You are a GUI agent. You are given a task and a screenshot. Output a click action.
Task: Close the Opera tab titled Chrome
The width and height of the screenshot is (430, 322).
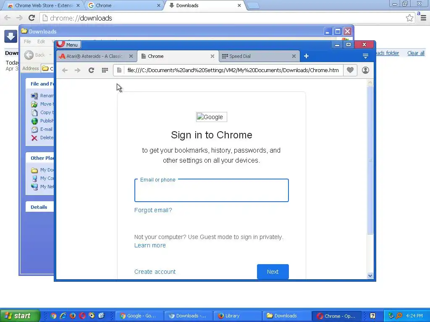212,56
